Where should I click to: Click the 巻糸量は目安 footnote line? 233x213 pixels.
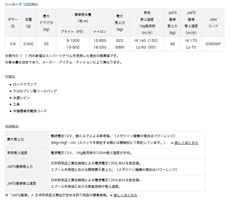click(x=64, y=62)
